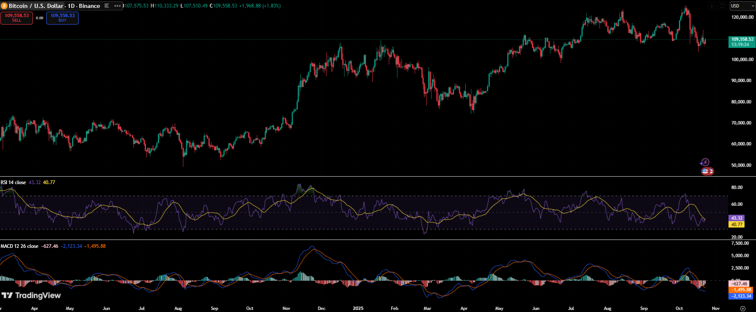Image resolution: width=756 pixels, height=312 pixels.
Task: Click the US flag economic event icon
Action: pyautogui.click(x=705, y=171)
